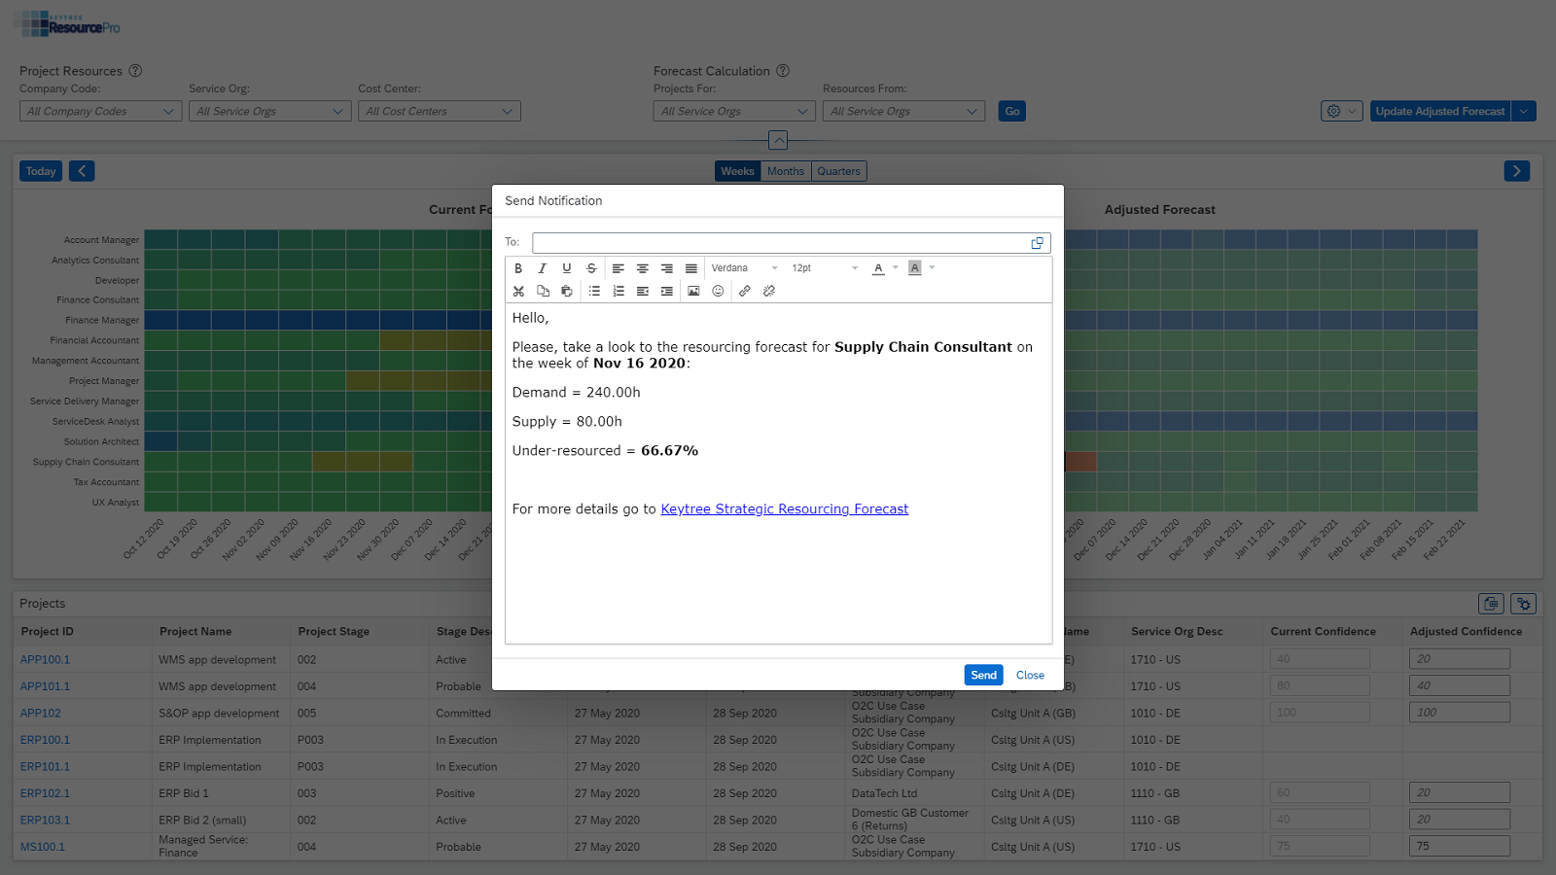Click the insert image icon
The height and width of the screenshot is (875, 1556).
pos(693,292)
